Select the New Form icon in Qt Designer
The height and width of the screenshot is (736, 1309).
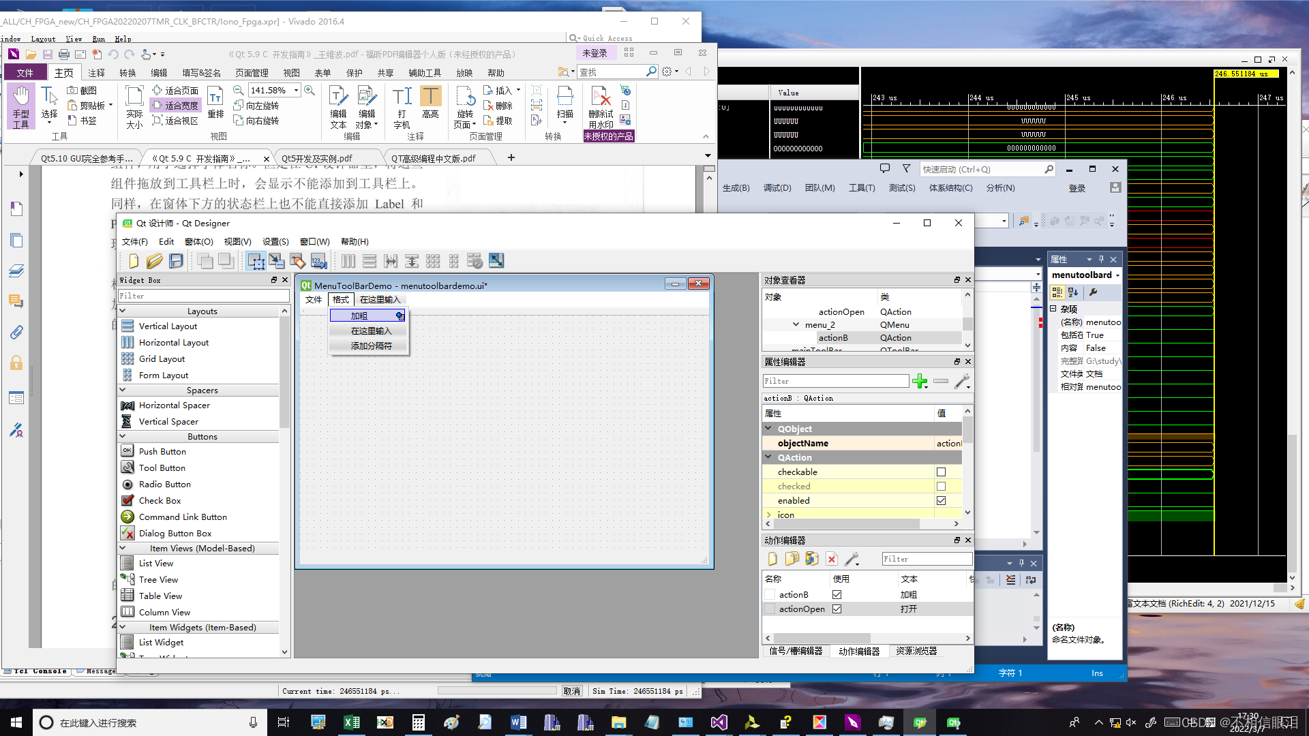coord(133,260)
